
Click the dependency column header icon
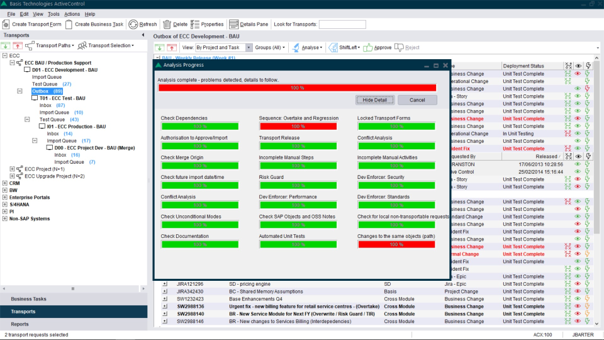(x=568, y=66)
